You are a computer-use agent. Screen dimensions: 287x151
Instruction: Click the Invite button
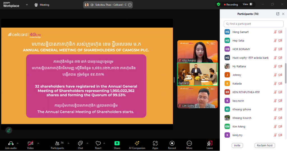tap(237, 145)
